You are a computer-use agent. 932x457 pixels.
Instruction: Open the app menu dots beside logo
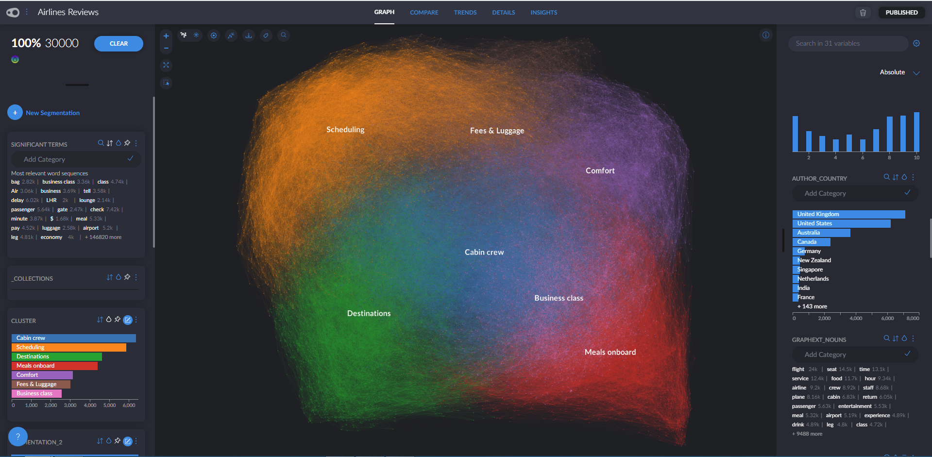(x=27, y=12)
